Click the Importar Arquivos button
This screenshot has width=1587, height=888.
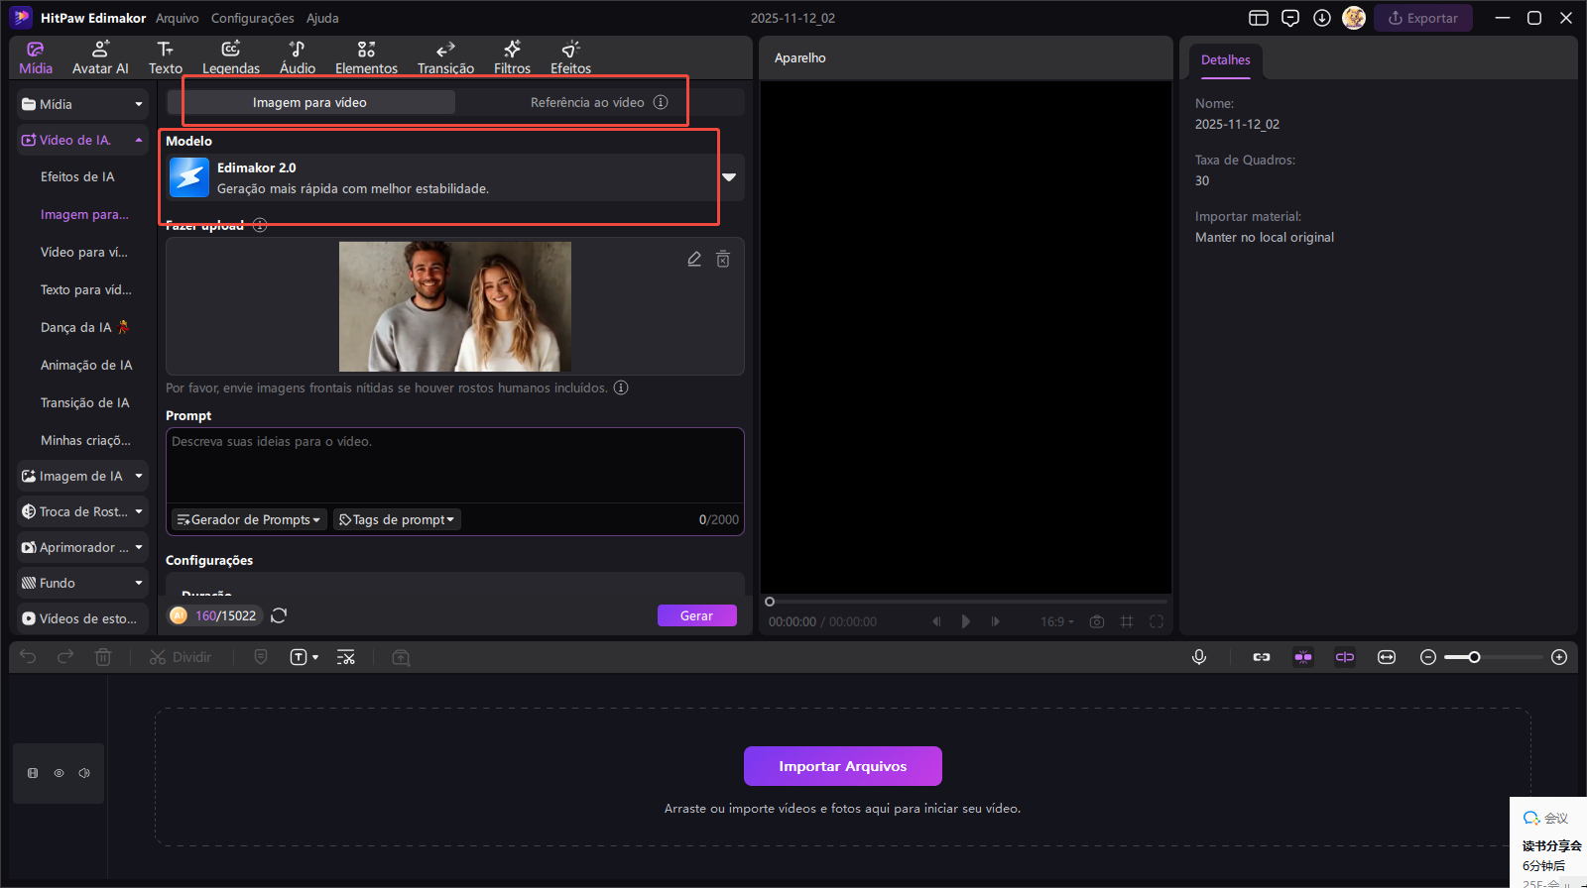[x=842, y=766]
